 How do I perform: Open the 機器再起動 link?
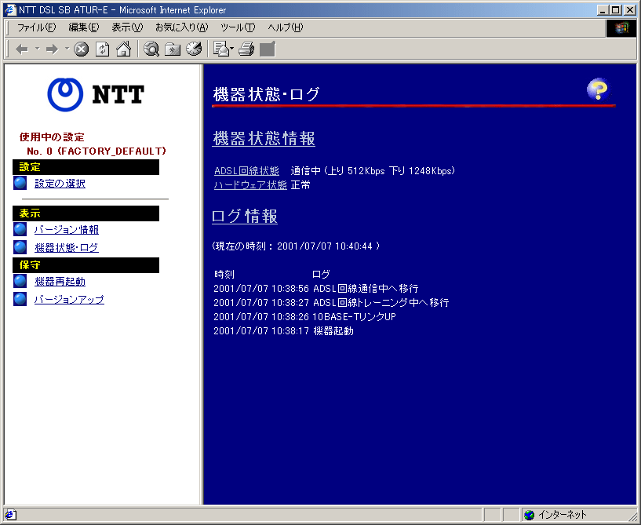[60, 282]
